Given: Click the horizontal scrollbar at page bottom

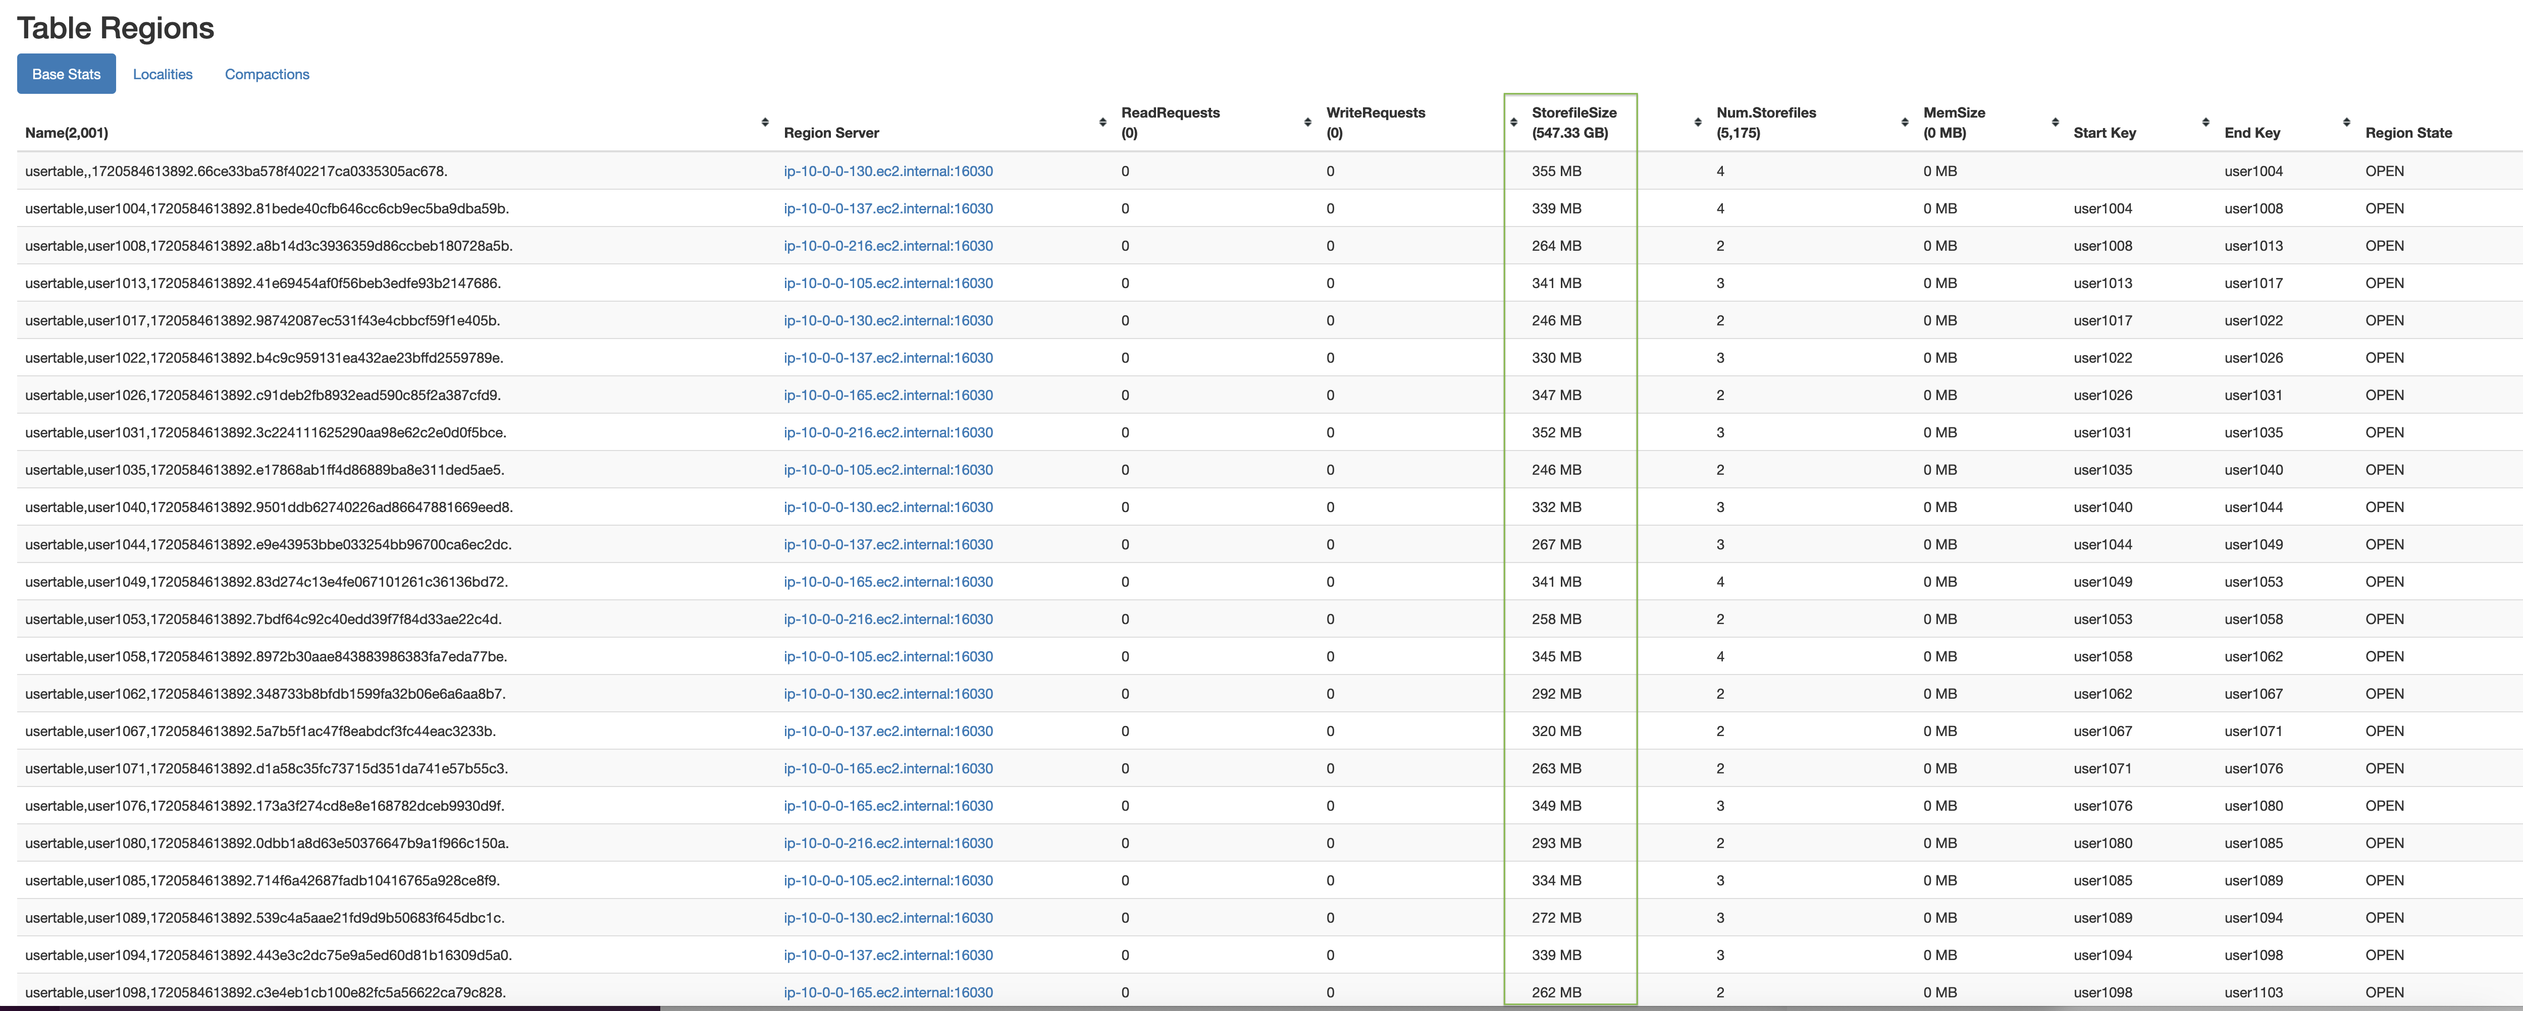Looking at the screenshot, I should click(x=333, y=1006).
